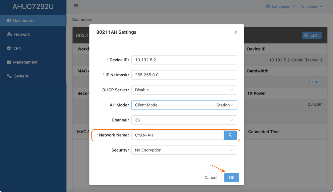Open the System menu item
This screenshot has height=192, width=333.
pyautogui.click(x=33, y=76)
